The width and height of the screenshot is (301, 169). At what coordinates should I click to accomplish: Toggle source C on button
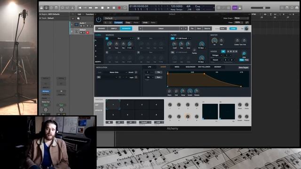[x=107, y=52]
